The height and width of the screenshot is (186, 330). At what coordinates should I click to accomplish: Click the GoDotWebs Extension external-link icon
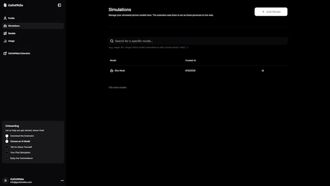pos(5,53)
